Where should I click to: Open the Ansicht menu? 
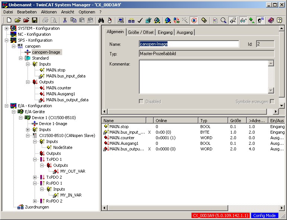68,12
